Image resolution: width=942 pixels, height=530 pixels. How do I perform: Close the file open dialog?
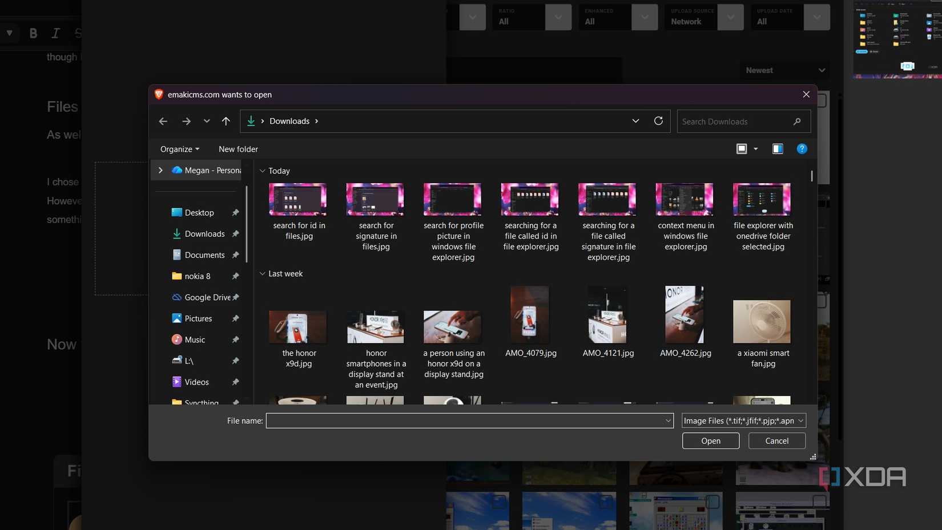click(806, 94)
